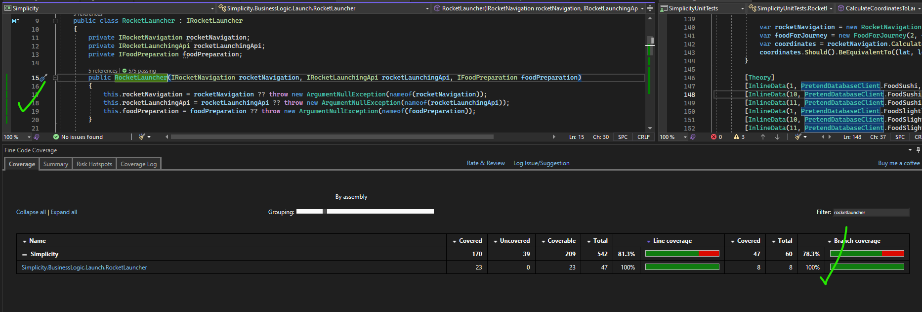Screen dimensions: 922x312
Task: Switch to the Risk Hotspots tab
Action: pyautogui.click(x=94, y=164)
